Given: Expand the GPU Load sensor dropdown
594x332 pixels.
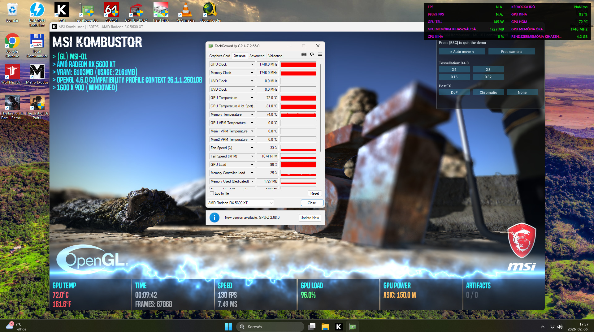Looking at the screenshot, I should [252, 165].
